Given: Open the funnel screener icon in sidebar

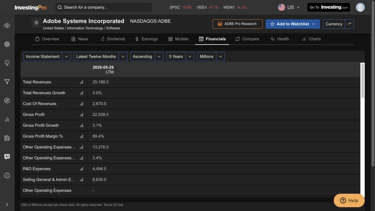Looking at the screenshot, I should pyautogui.click(x=7, y=82).
